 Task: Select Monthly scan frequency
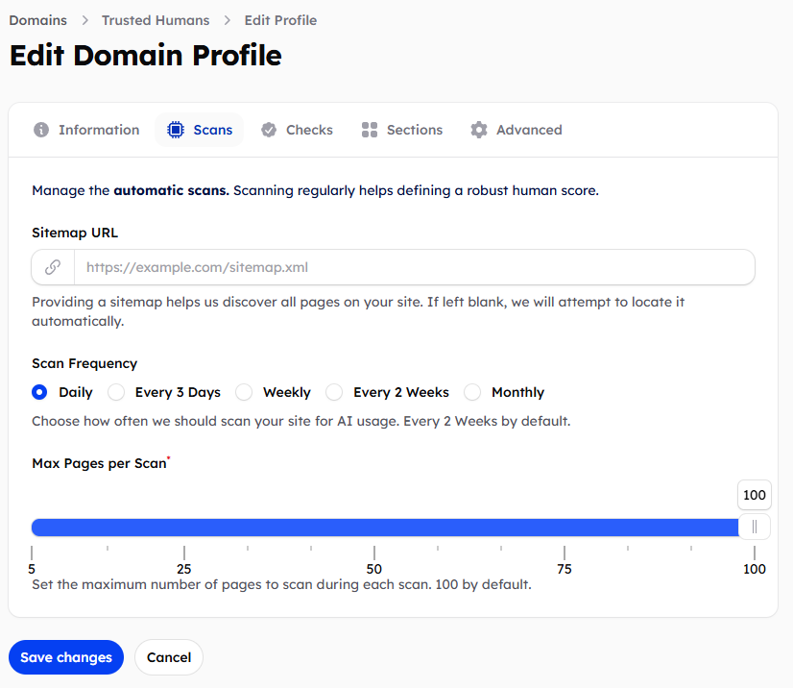click(x=472, y=392)
